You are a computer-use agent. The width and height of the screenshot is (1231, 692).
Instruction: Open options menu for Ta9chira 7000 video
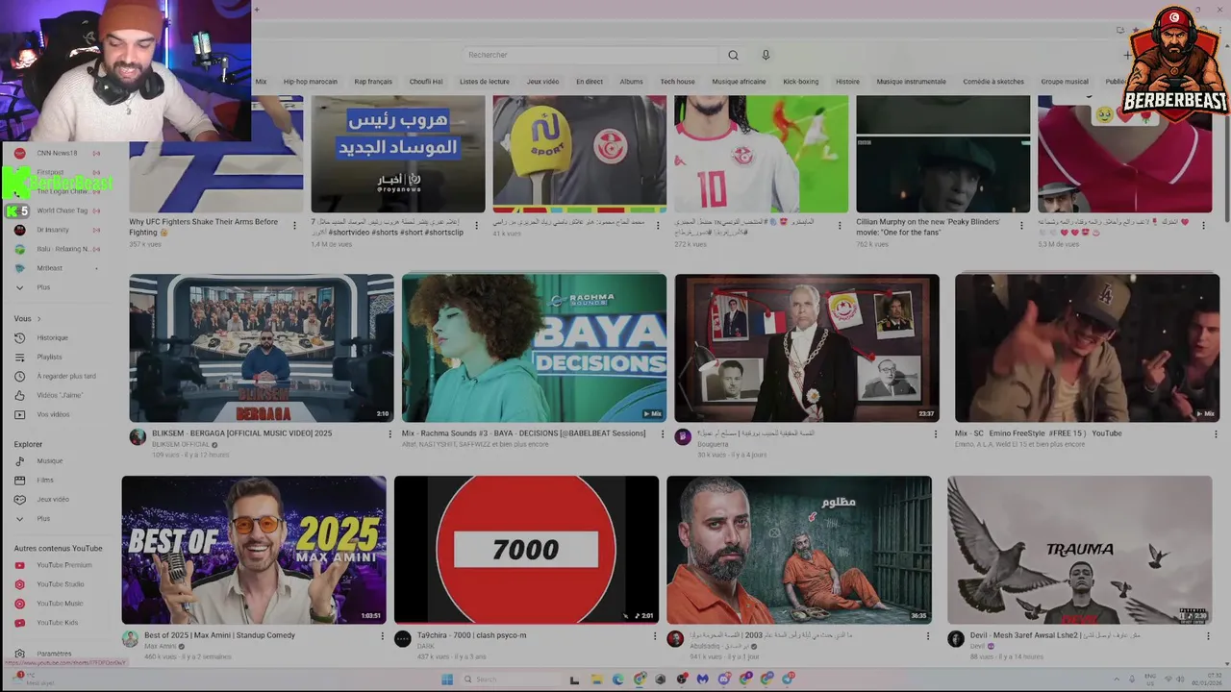coord(654,636)
